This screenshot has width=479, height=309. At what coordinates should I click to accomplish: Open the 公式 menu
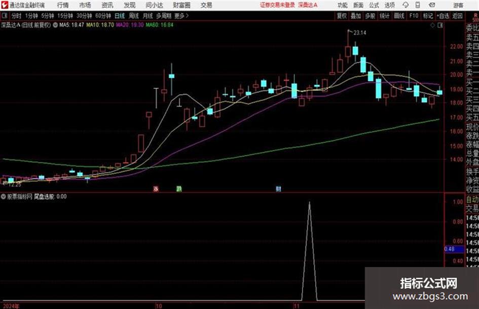coord(374,5)
